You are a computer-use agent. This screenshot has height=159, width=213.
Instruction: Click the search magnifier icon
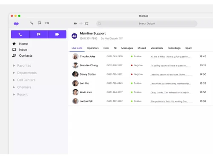coord(100,24)
